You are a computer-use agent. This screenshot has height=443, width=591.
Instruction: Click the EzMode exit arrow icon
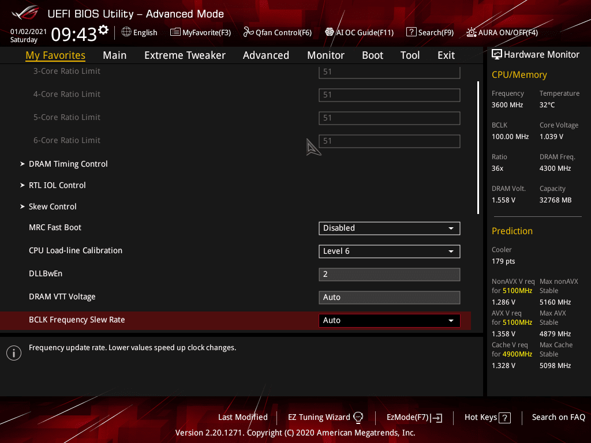436,418
